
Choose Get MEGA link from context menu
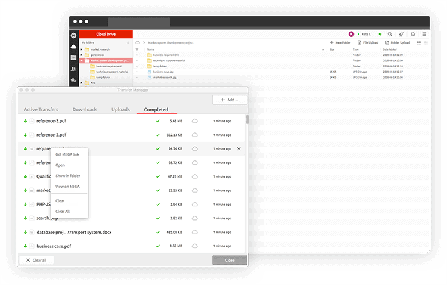(x=67, y=154)
